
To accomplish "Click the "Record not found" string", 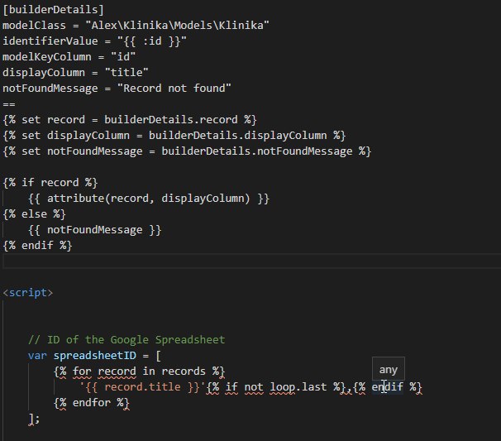I will point(174,88).
